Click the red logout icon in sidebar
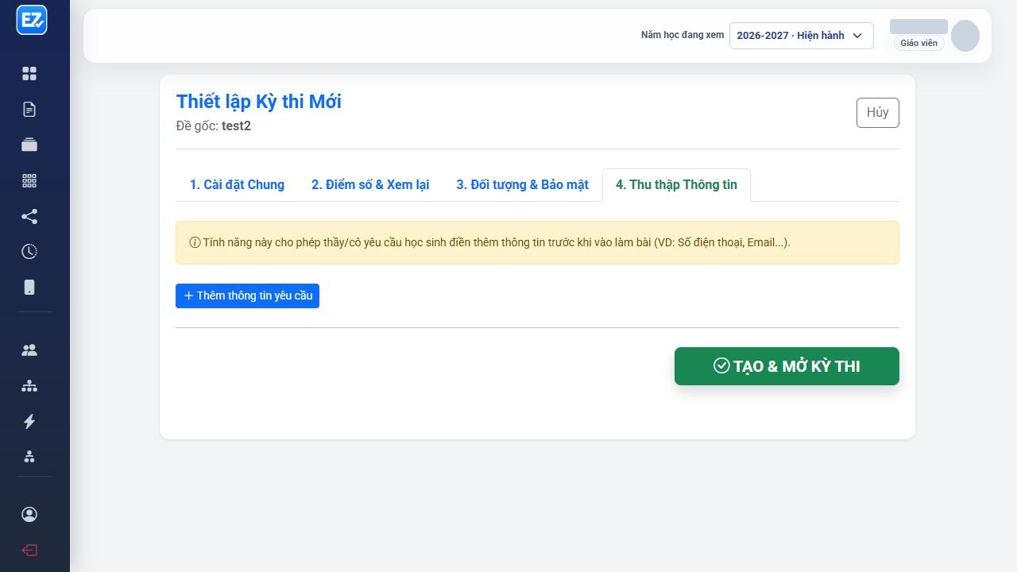Screen dimensions: 1017x572 [x=29, y=551]
